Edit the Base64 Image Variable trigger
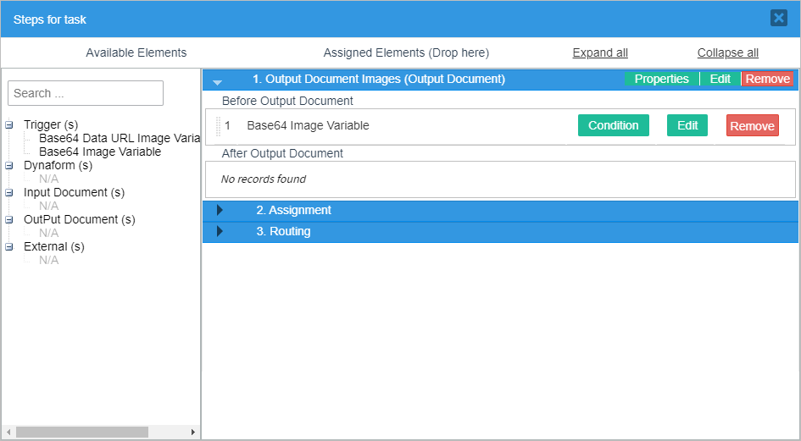 687,125
